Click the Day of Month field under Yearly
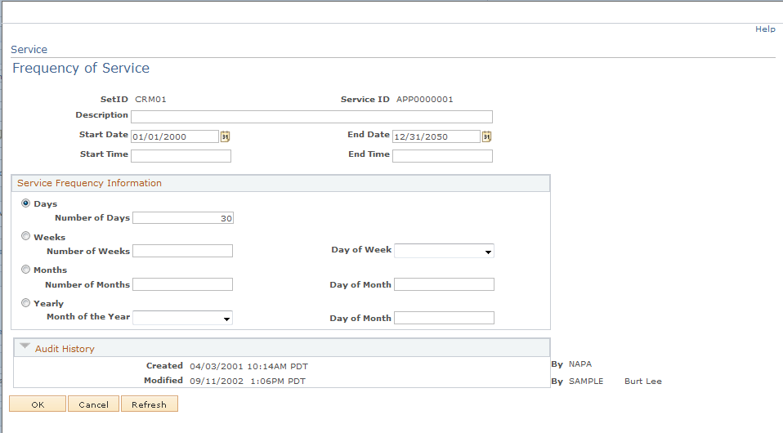Screen dimensions: 783x433 444,318
